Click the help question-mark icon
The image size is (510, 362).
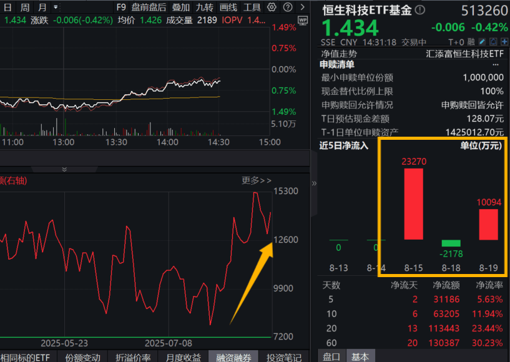click(287, 6)
